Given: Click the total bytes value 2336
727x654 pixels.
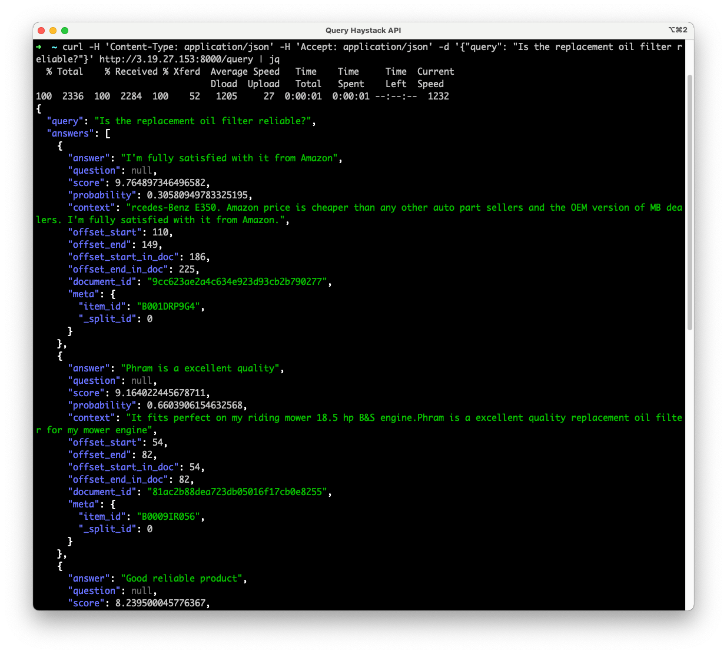Looking at the screenshot, I should [73, 97].
